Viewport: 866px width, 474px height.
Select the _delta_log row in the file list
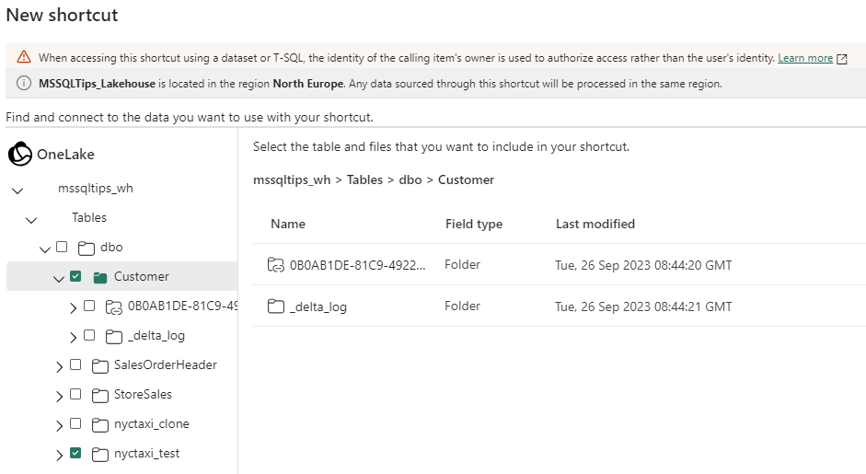[x=559, y=306]
